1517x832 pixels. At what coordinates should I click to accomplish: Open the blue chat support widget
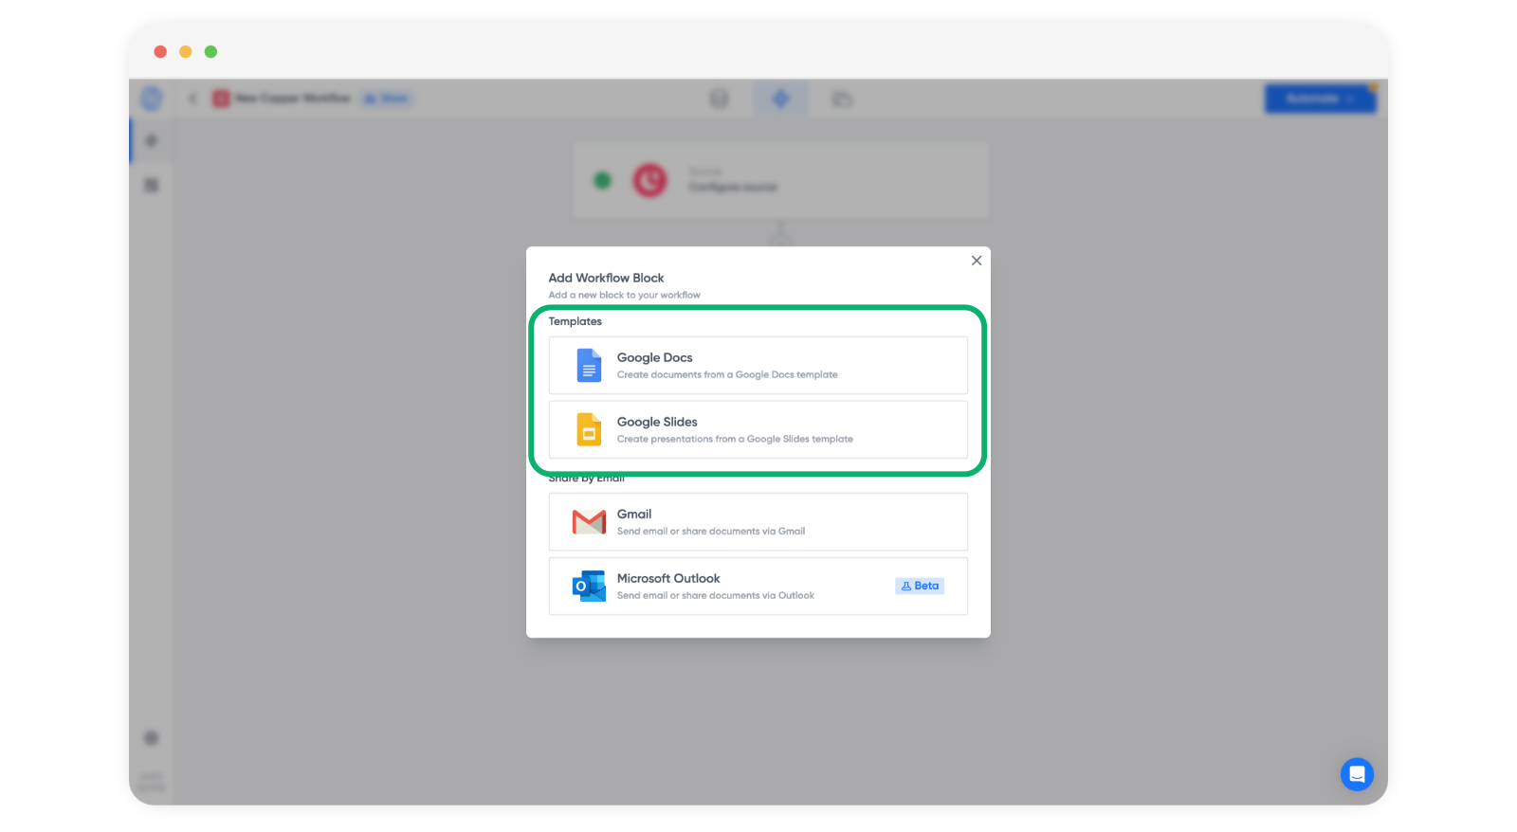point(1357,774)
